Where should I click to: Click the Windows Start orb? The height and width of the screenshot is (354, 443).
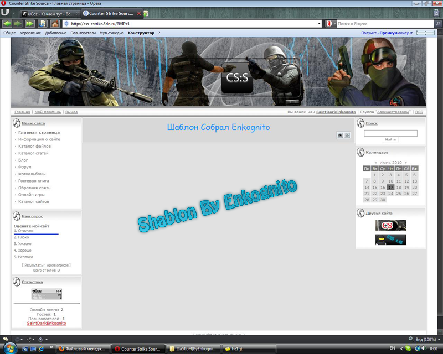(10, 348)
